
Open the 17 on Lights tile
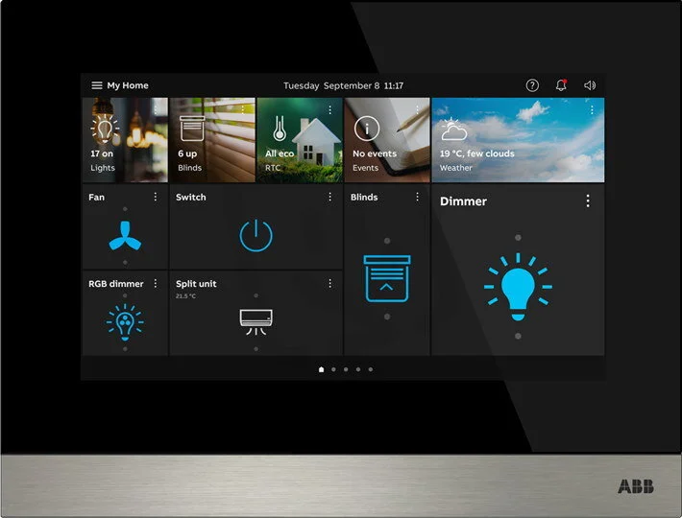[125, 140]
